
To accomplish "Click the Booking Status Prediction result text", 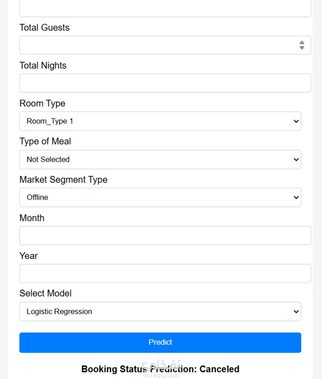I will pos(160,369).
